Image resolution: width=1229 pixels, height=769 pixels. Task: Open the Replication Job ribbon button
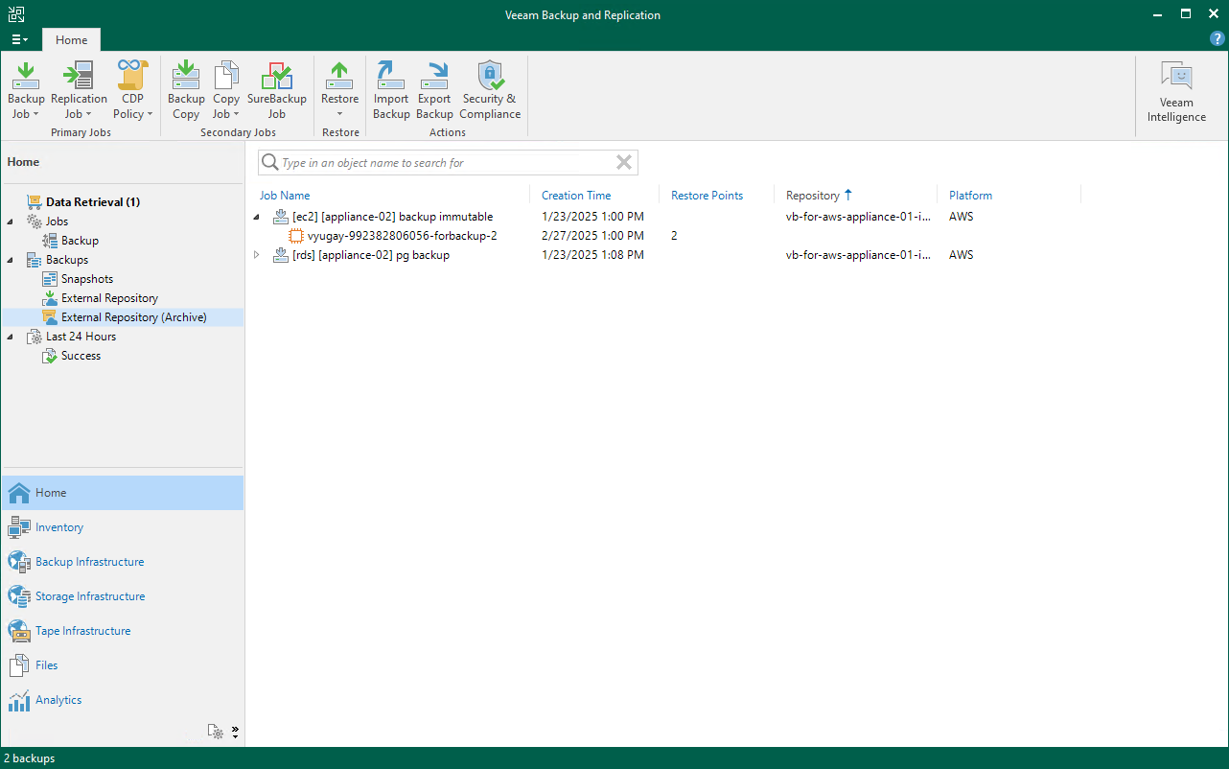pos(79,90)
